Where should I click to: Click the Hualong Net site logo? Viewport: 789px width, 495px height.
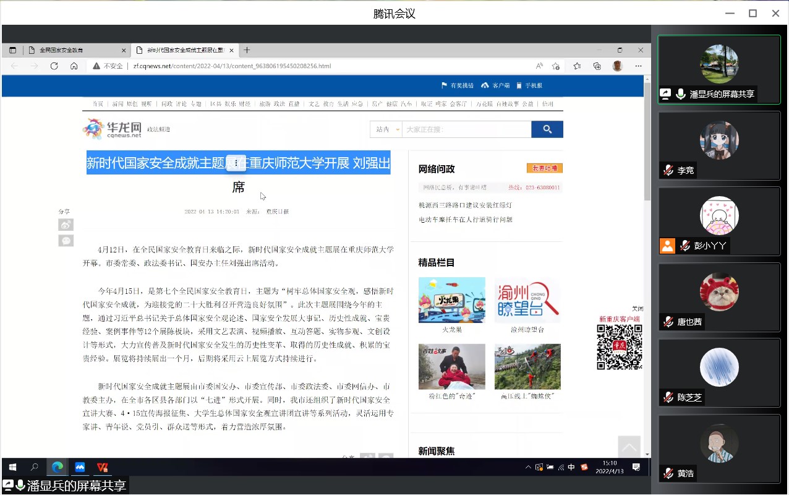pyautogui.click(x=113, y=129)
